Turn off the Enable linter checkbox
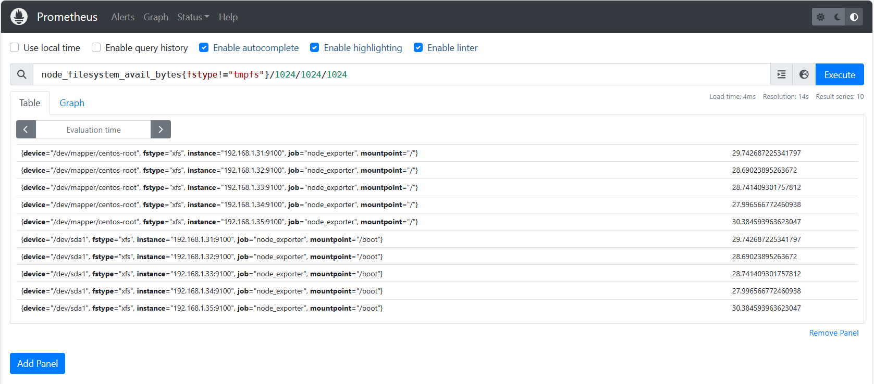The image size is (874, 384). tap(418, 48)
